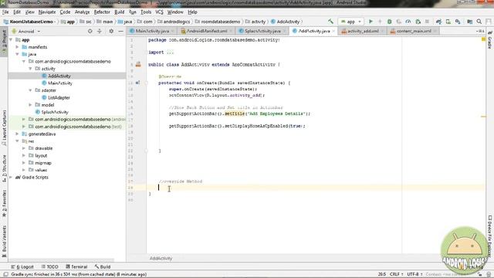Viewport: 494px width, 278px height.
Task: Switch to SplashActivity.java editor tab
Action: click(262, 31)
